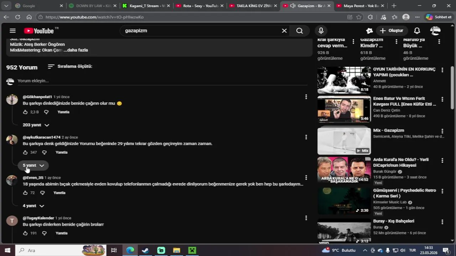Open Windows Start menu
This screenshot has height=256, width=456.
point(7,250)
